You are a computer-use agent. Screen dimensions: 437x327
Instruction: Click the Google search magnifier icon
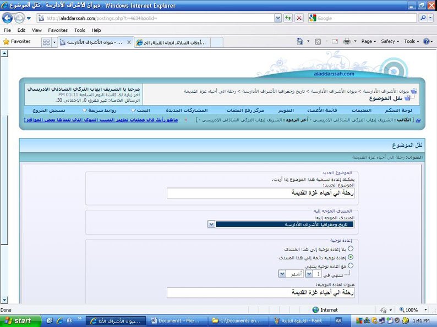(423, 18)
